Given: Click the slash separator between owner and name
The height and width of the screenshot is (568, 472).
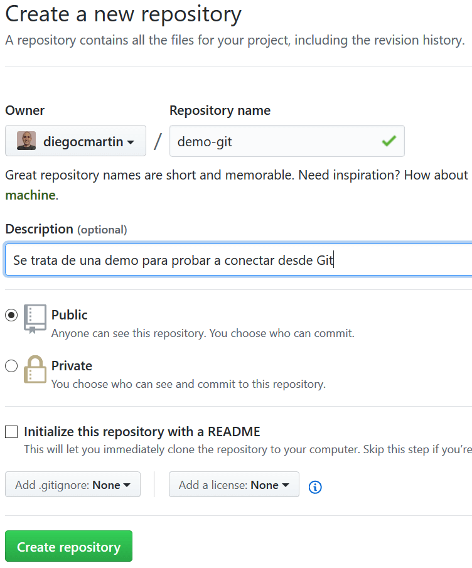Looking at the screenshot, I should [157, 141].
